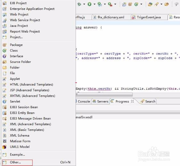Open the Console view tab

point(83,102)
